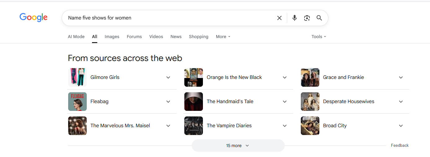The image size is (430, 157).
Task: Open the Broad City poster thumbnail
Action: coord(310,126)
